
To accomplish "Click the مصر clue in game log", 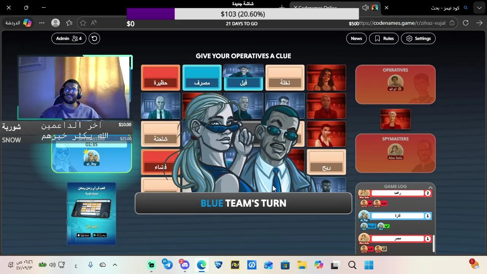I will pyautogui.click(x=398, y=239).
